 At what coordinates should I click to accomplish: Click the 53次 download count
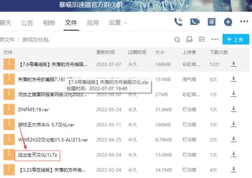(215, 64)
